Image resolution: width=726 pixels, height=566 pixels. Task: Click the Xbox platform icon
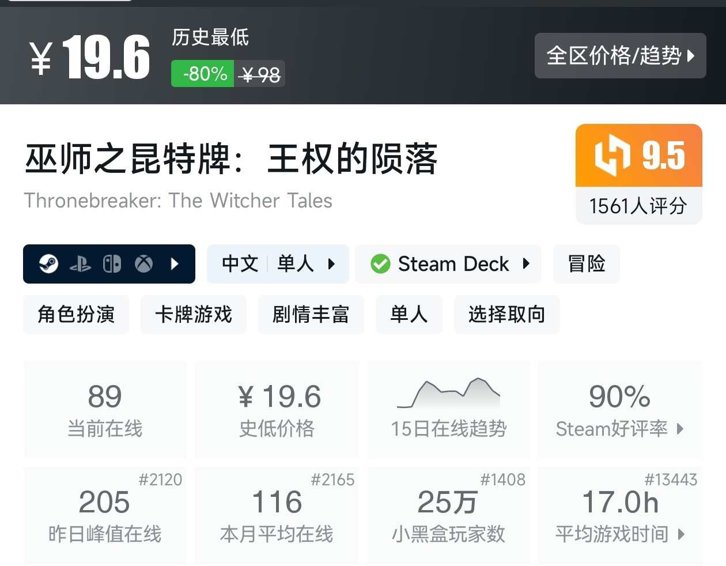(x=144, y=264)
